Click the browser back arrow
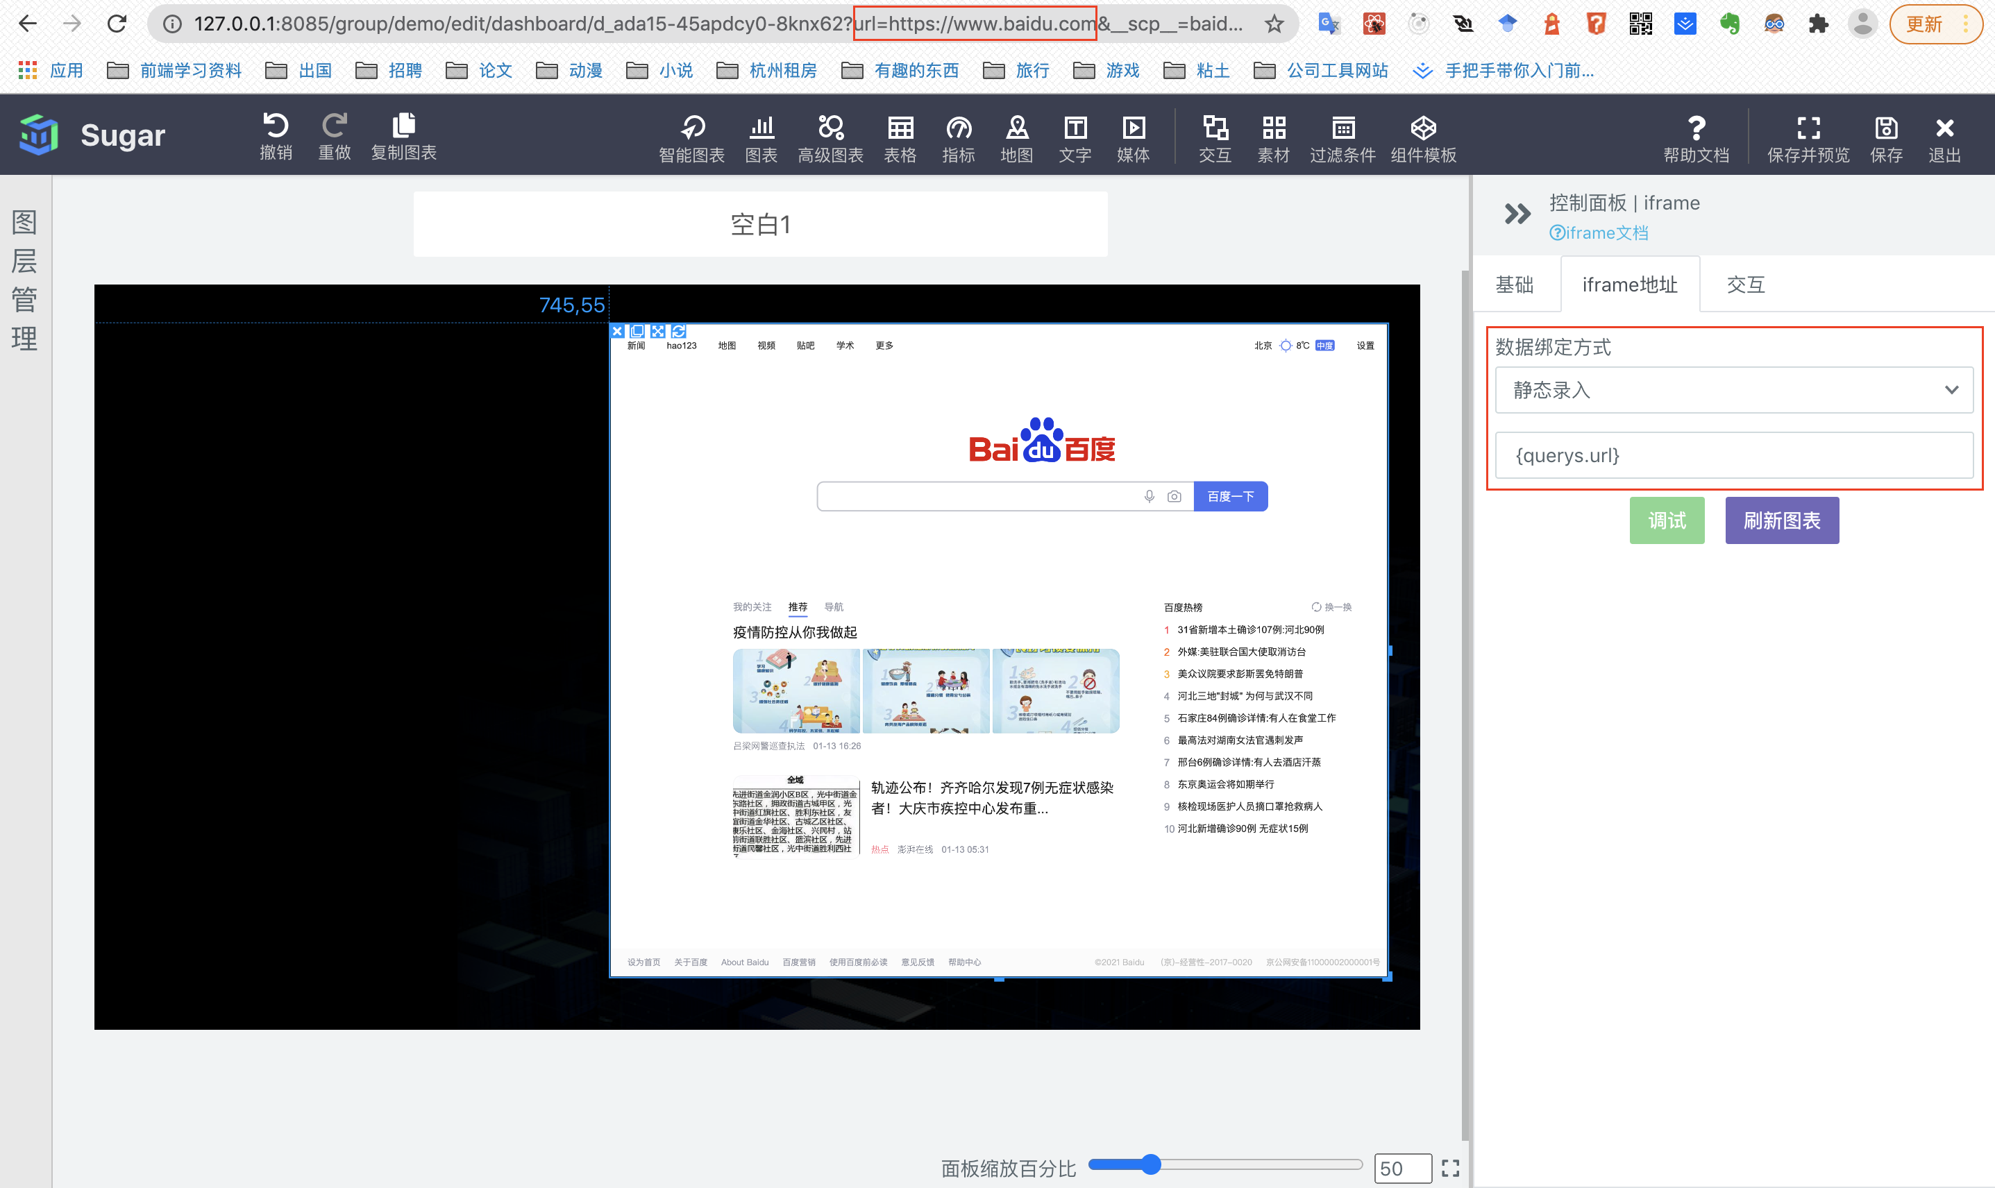Viewport: 1995px width, 1188px height. 28,24
